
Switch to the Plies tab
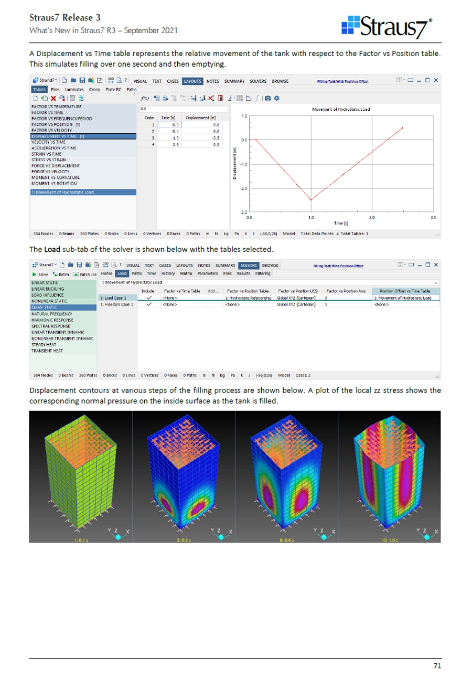click(x=54, y=89)
